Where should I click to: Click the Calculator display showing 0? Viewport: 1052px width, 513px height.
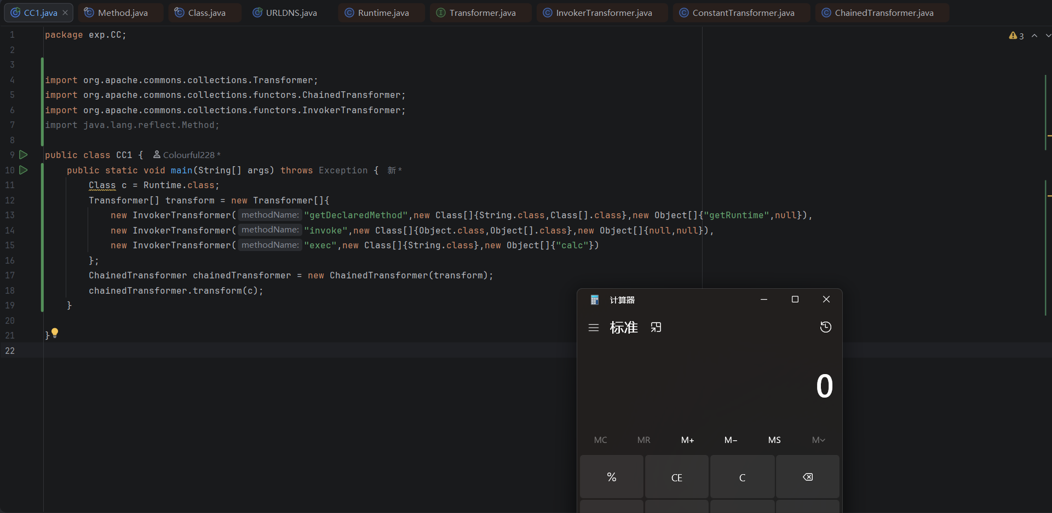(824, 386)
